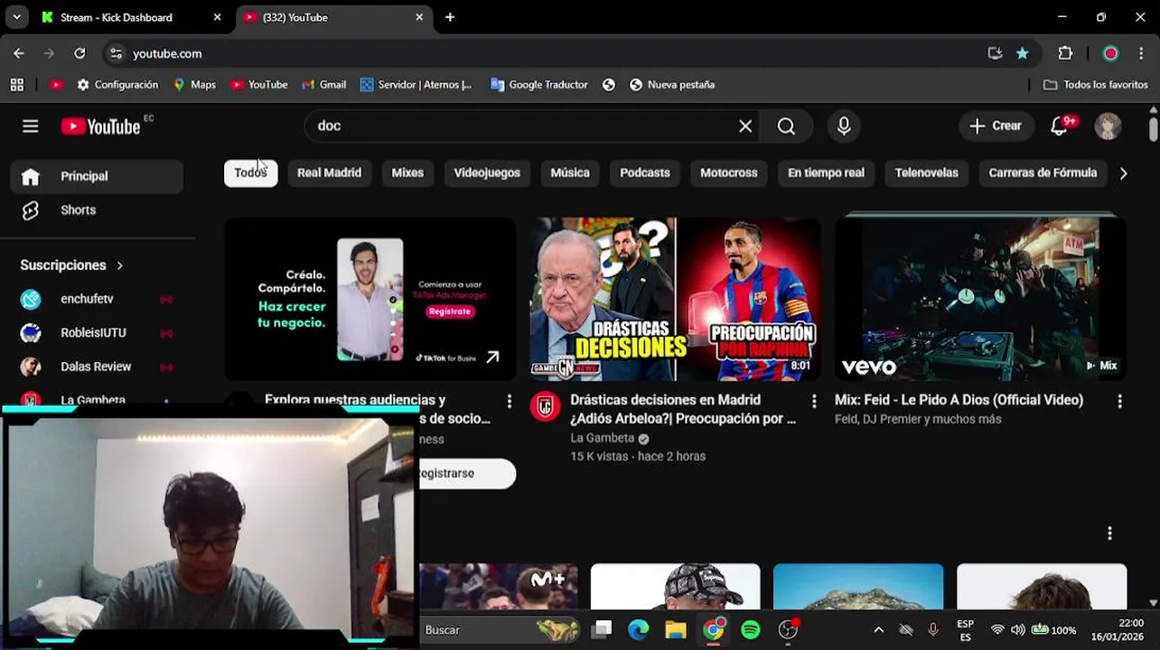Open the TikTok ad thumbnail
The height and width of the screenshot is (650, 1160).
[370, 299]
